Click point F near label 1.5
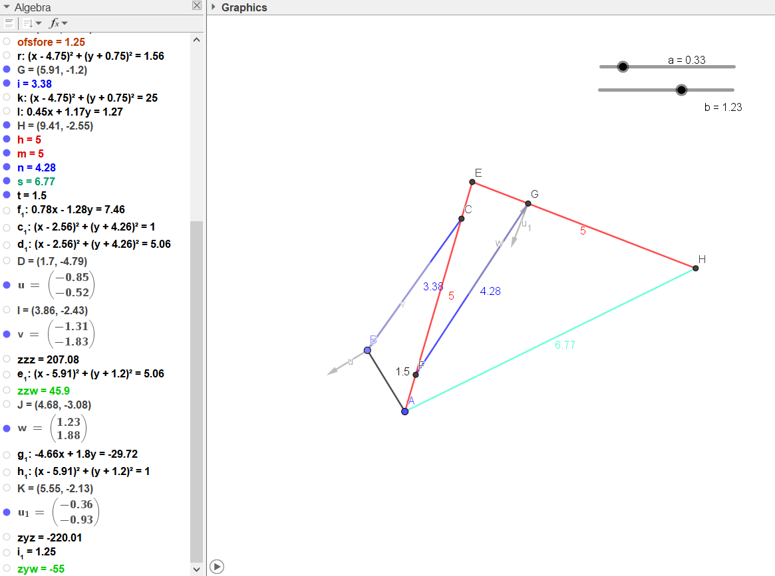Viewport: 775px width, 576px height. pos(416,375)
